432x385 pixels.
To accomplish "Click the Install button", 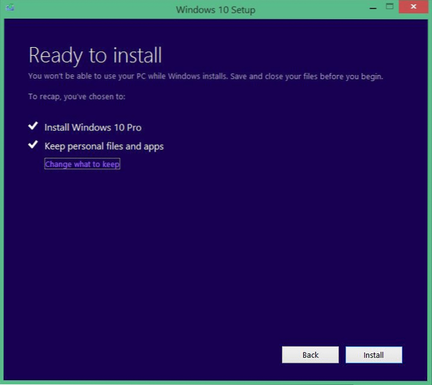I will (373, 355).
